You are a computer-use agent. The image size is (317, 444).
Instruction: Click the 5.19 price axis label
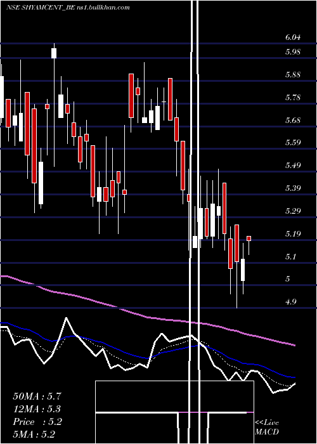293,234
